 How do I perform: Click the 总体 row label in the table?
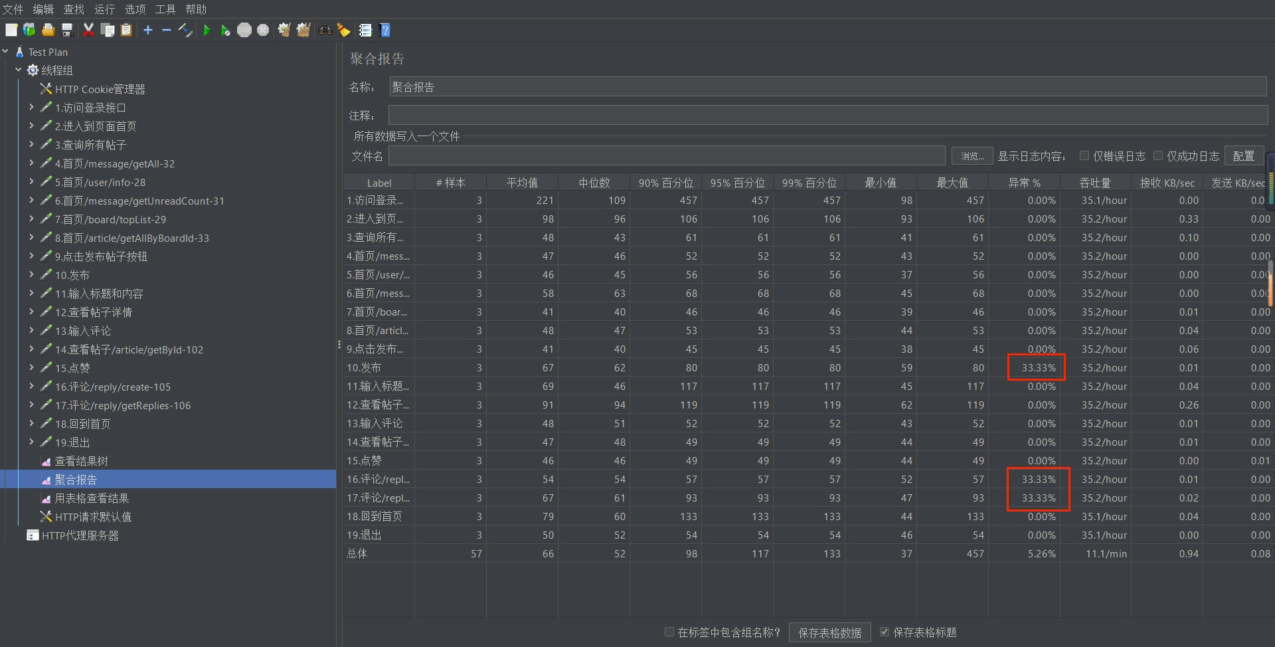379,554
